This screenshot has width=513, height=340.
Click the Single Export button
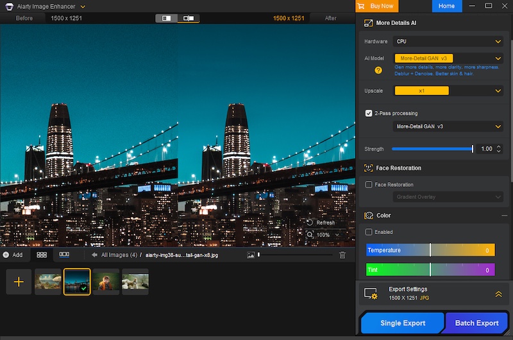coord(402,323)
